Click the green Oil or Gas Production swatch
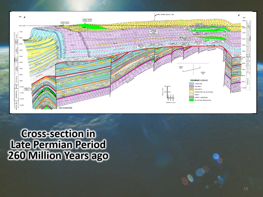 (x=191, y=100)
